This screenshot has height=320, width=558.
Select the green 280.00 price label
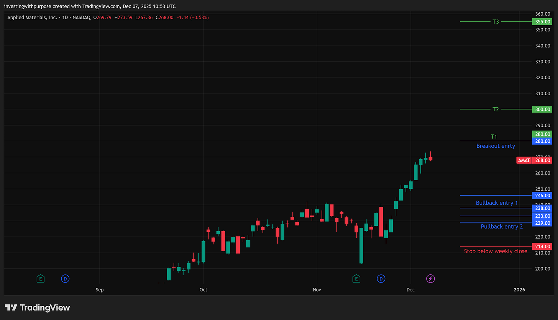click(x=542, y=134)
